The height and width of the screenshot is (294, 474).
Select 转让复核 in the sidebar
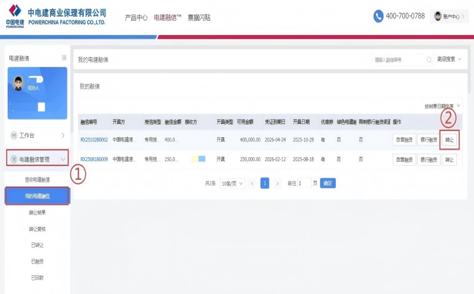point(37,229)
